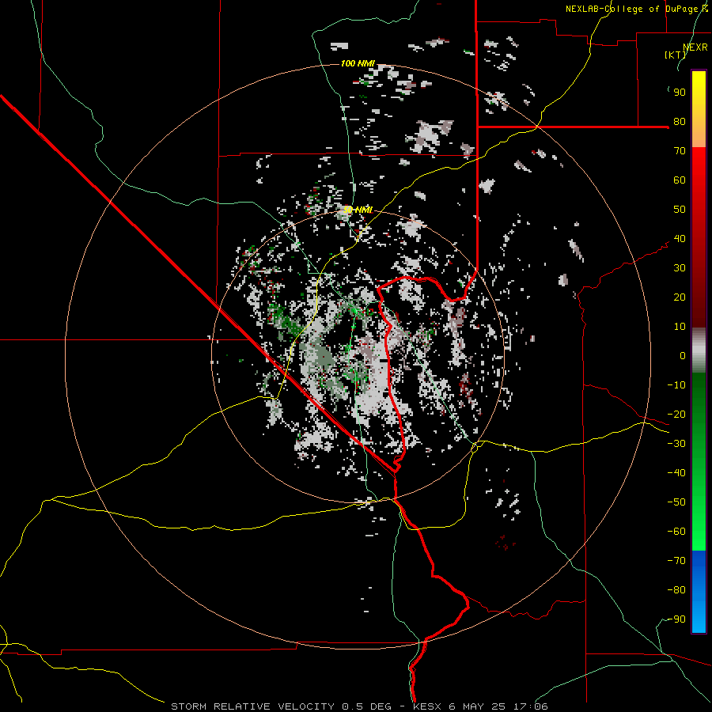Click the gray zero-velocity segment of color bar
The width and height of the screenshot is (712, 712).
coord(699,350)
